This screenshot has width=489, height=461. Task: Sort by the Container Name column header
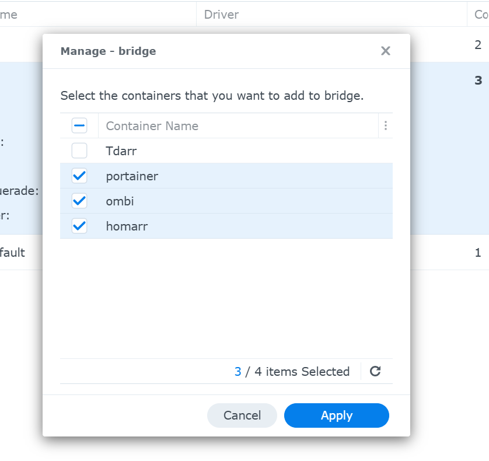click(x=152, y=126)
